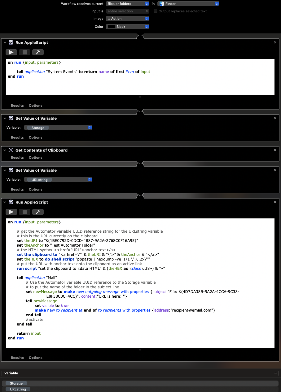Stop the first AppleScript action

tap(24, 52)
